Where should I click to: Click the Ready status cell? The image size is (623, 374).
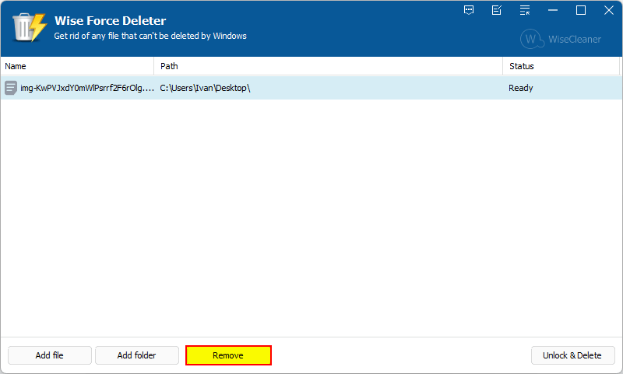pyautogui.click(x=521, y=88)
